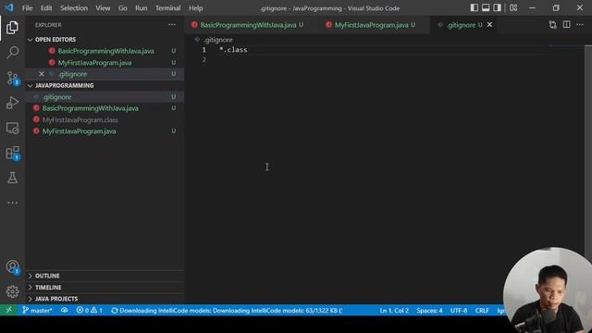This screenshot has width=592, height=333.
Task: Open the Search view
Action: pos(12,53)
